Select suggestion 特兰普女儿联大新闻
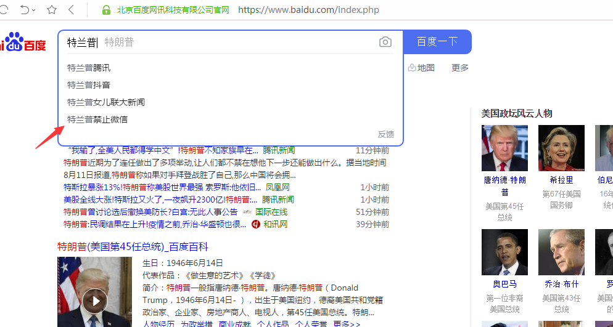This screenshot has width=613, height=327. point(231,102)
